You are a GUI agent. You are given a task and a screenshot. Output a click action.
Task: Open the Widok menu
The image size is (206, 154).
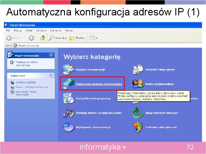(x=29, y=31)
